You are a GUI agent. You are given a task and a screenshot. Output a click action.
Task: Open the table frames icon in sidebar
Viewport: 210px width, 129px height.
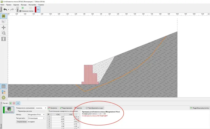(x=4, y=87)
